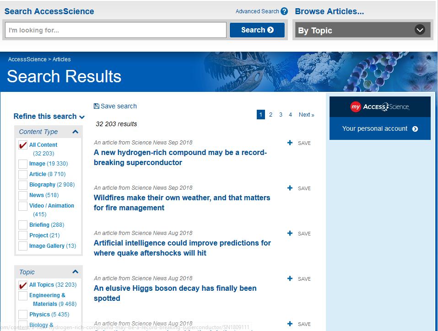Collapse the Topic filter panel
Image resolution: width=438 pixels, height=331 pixels.
(75, 272)
